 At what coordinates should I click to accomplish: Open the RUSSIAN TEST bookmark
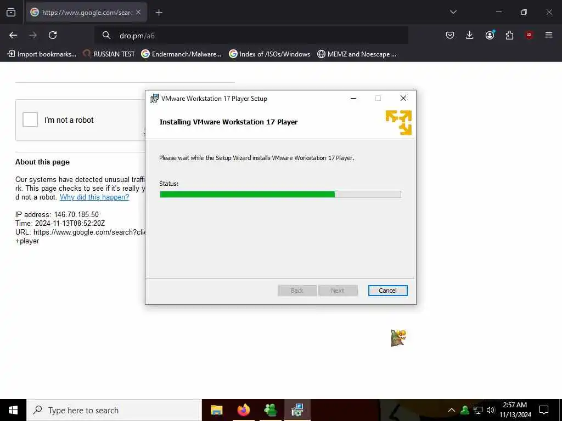point(109,54)
